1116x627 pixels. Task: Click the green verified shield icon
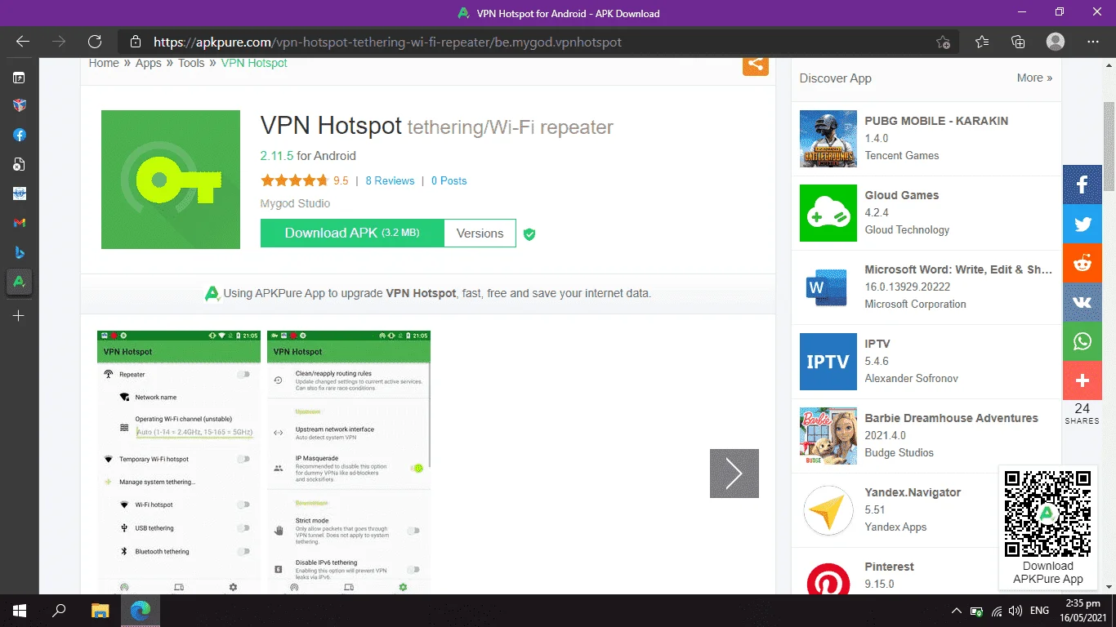click(x=529, y=234)
